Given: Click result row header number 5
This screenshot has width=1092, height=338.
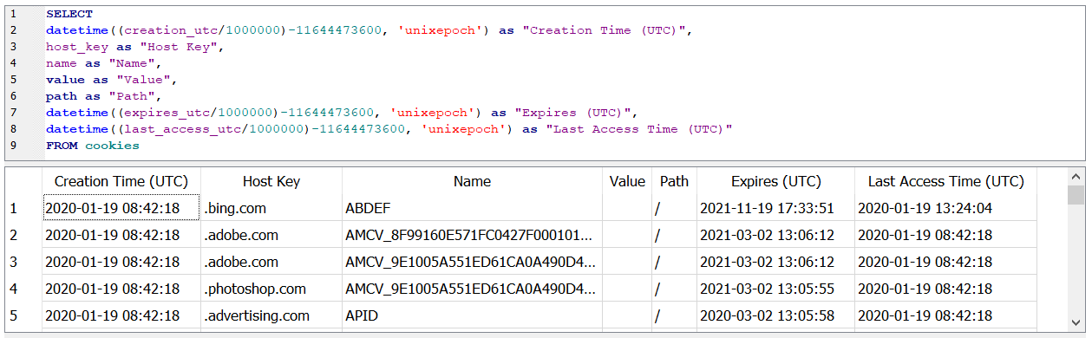Looking at the screenshot, I should pos(23,315).
